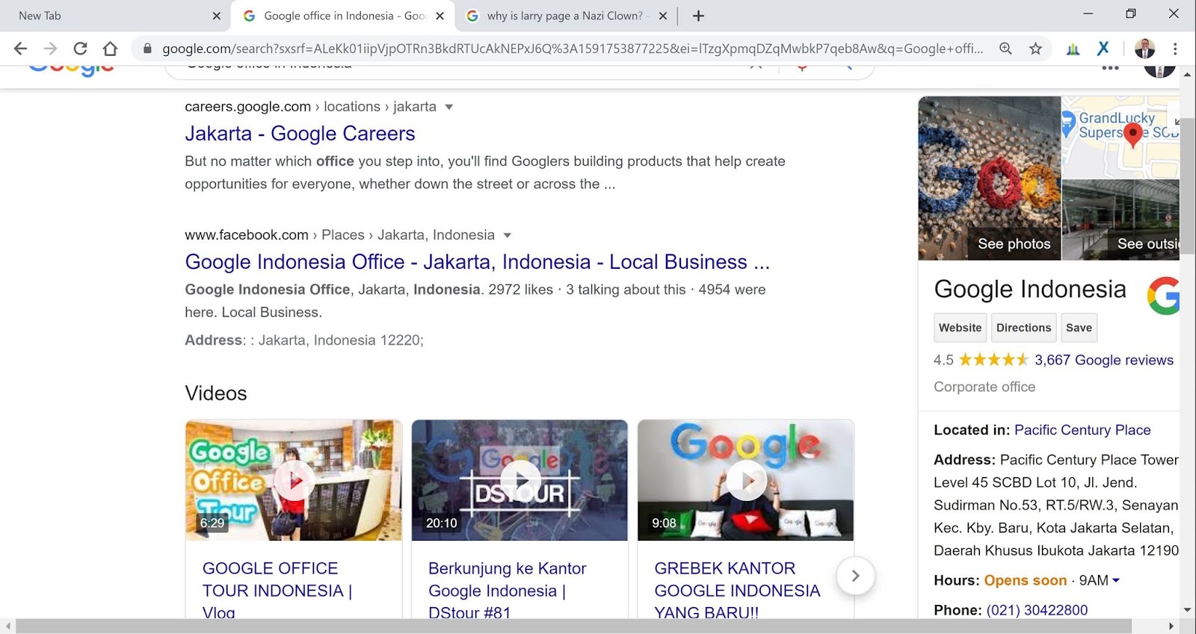Play the 9:08 Grebek Kantor video
Image resolution: width=1196 pixels, height=634 pixels.
pyautogui.click(x=745, y=480)
